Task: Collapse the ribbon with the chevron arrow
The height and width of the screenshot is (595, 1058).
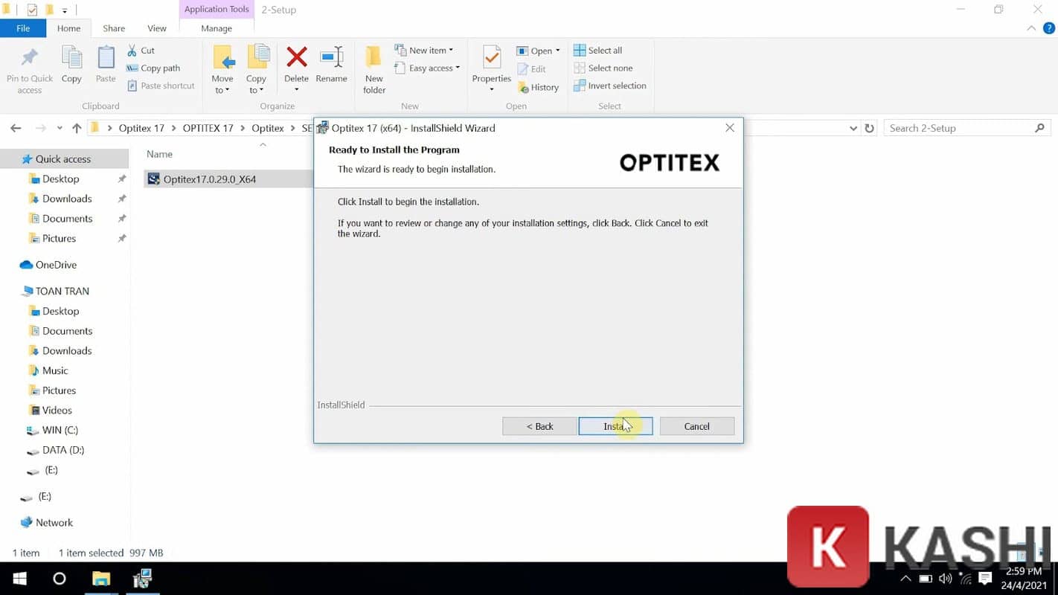Action: tap(1030, 28)
